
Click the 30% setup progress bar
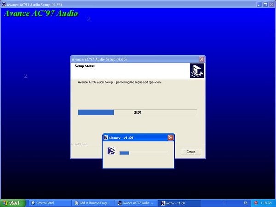pos(138,113)
